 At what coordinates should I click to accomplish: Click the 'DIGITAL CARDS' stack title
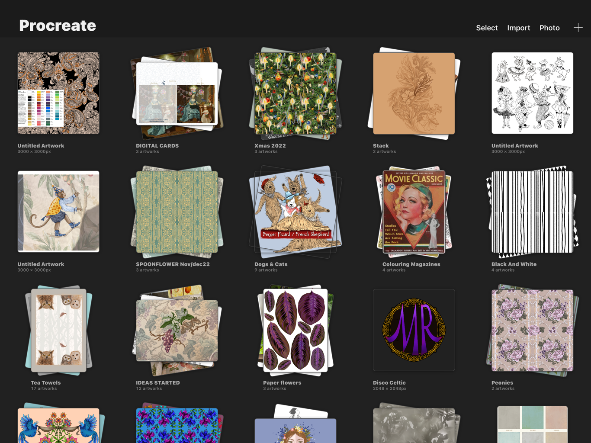click(x=157, y=146)
